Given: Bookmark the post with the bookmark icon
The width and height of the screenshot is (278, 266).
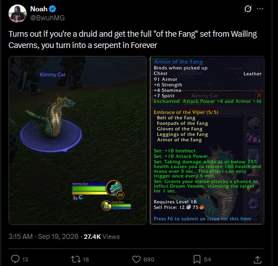Looking at the screenshot, I should (x=197, y=259).
